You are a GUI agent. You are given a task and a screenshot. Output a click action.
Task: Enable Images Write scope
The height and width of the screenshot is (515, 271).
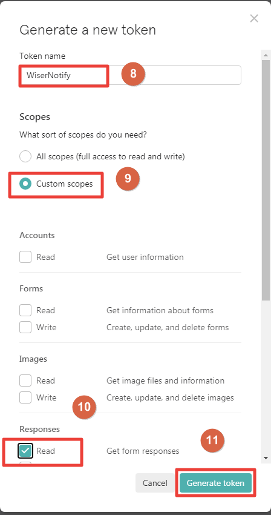click(x=25, y=397)
